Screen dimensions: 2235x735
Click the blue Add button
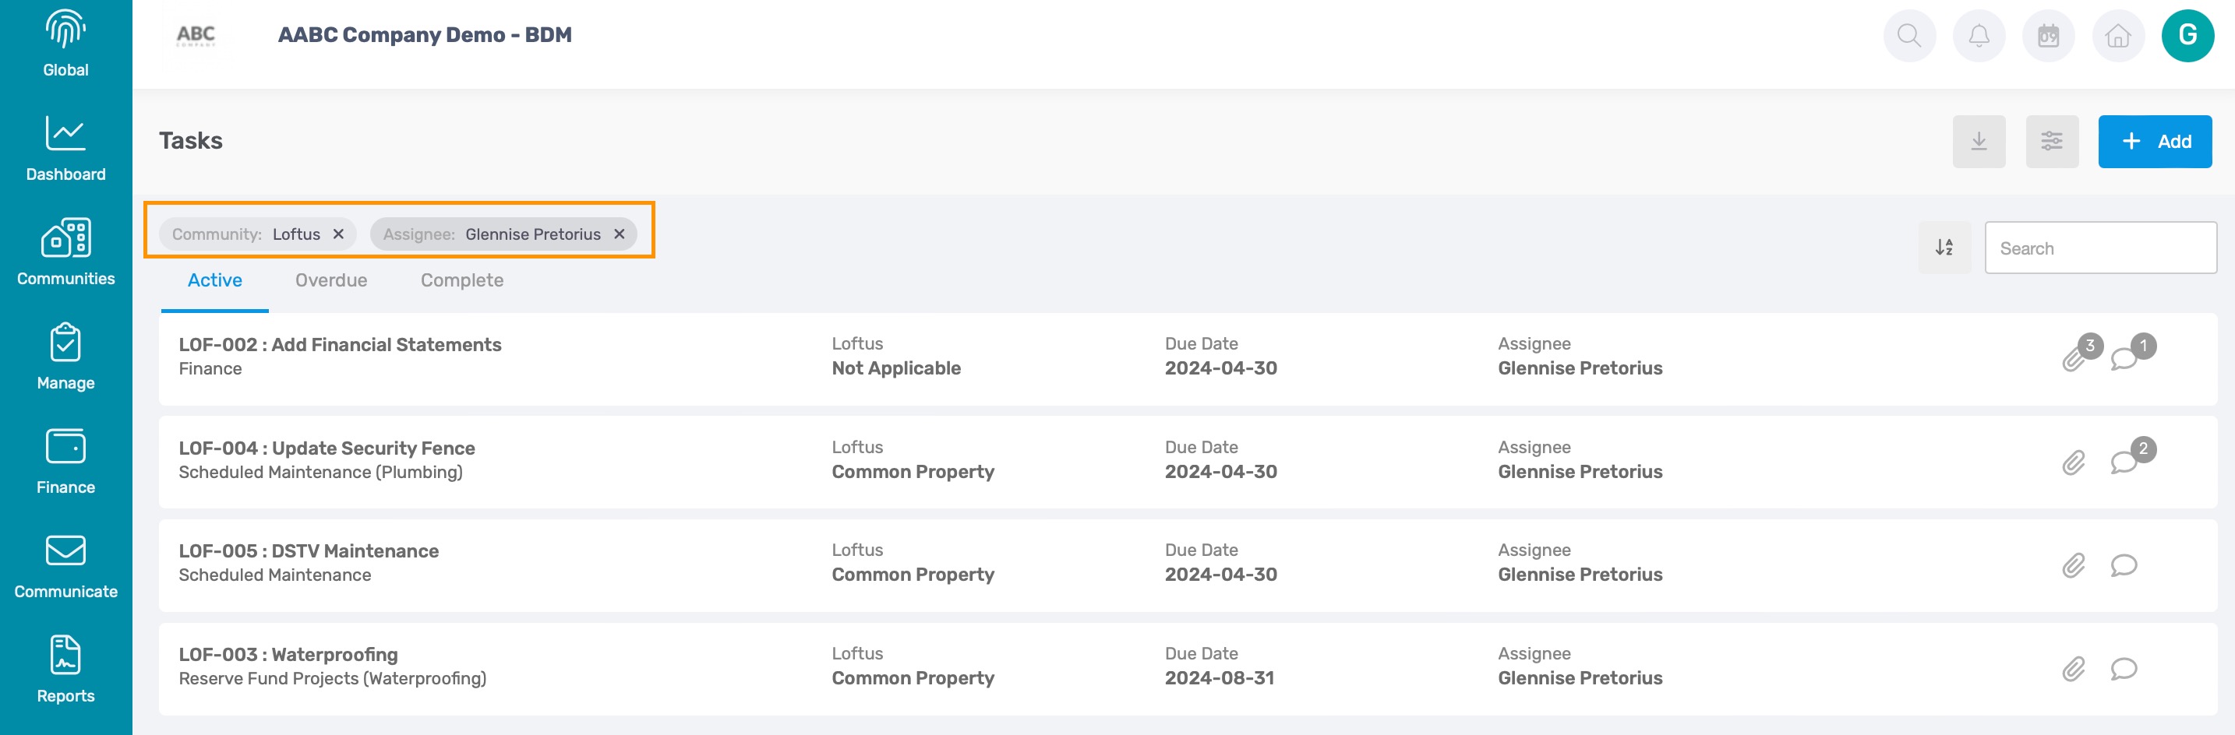pos(2156,141)
